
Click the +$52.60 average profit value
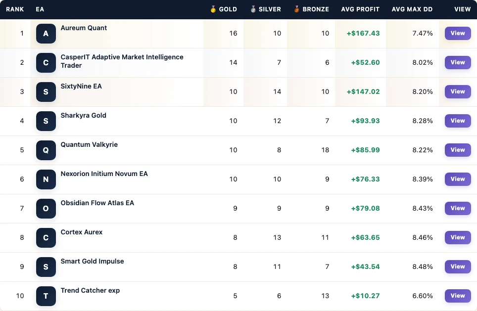(365, 63)
